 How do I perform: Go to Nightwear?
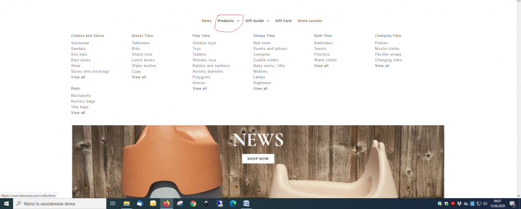click(x=263, y=83)
